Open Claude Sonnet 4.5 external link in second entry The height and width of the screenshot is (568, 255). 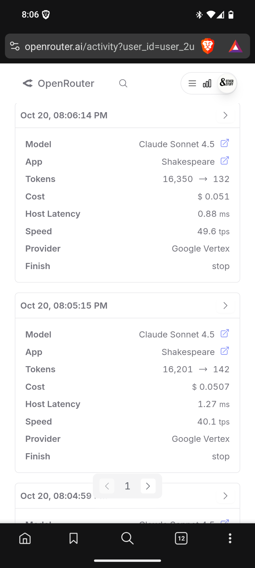[225, 334]
